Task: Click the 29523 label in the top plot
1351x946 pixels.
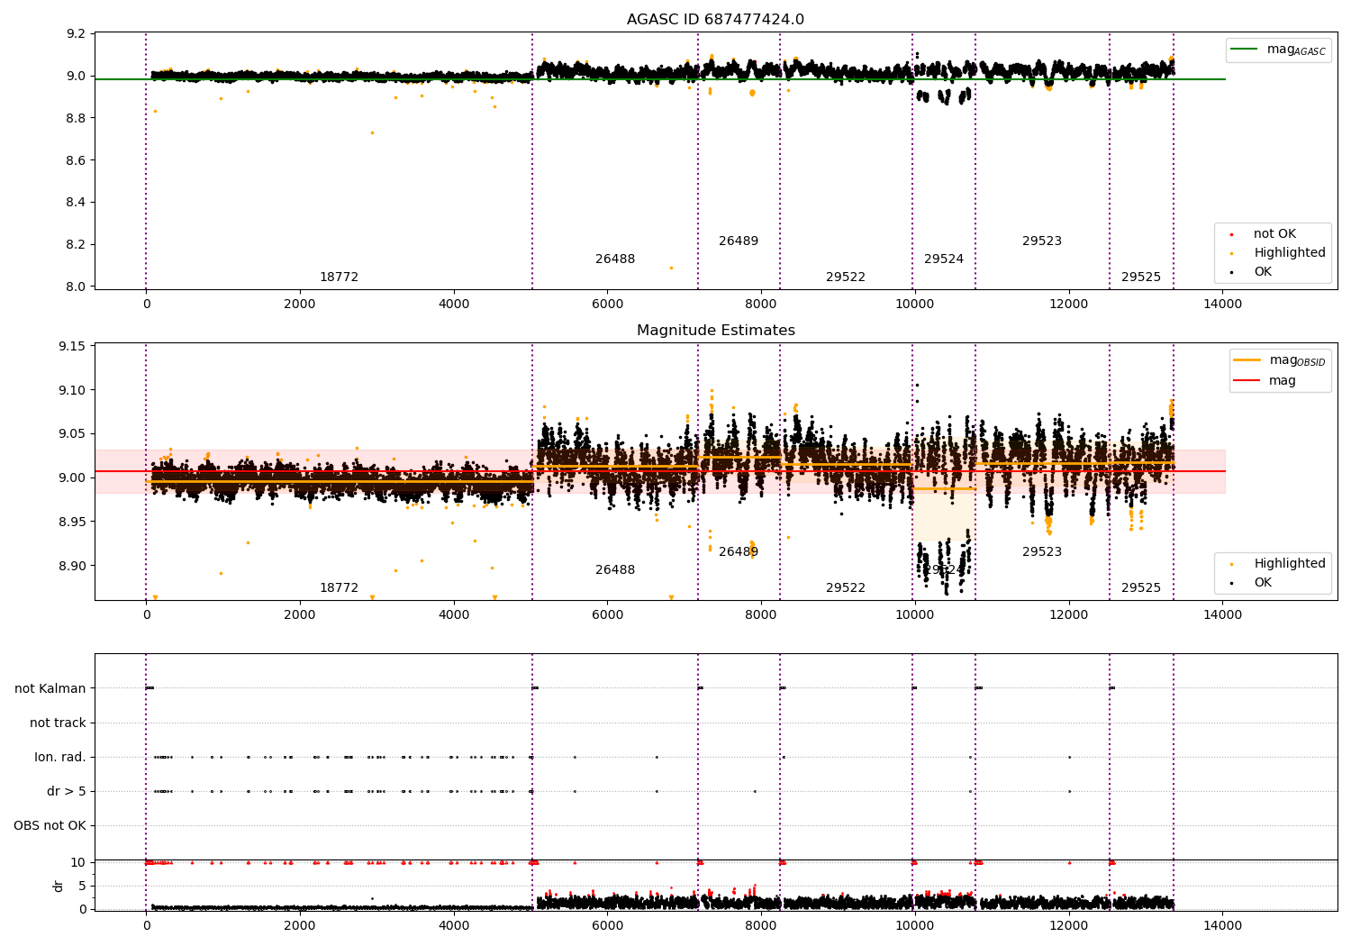Action: click(1042, 241)
